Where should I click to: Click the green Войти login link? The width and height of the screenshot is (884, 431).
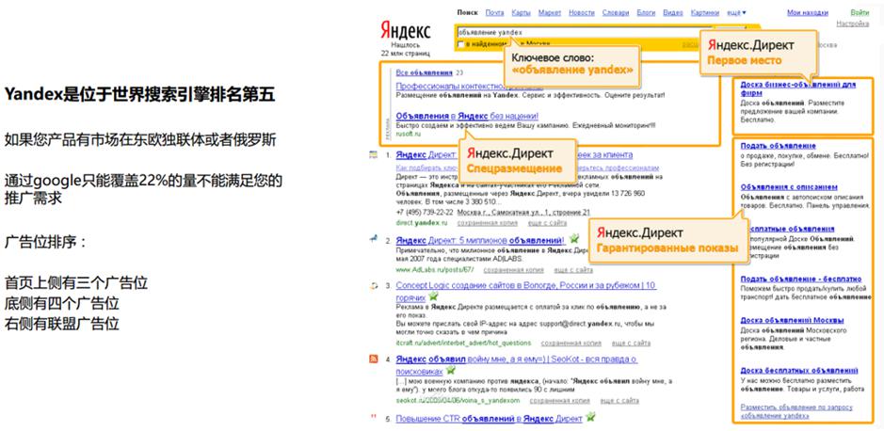coord(860,12)
